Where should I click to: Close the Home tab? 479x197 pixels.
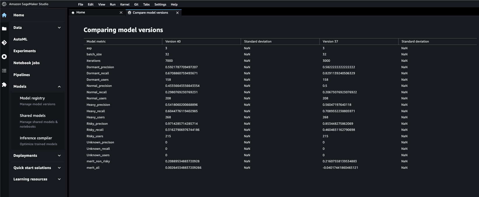pyautogui.click(x=121, y=13)
